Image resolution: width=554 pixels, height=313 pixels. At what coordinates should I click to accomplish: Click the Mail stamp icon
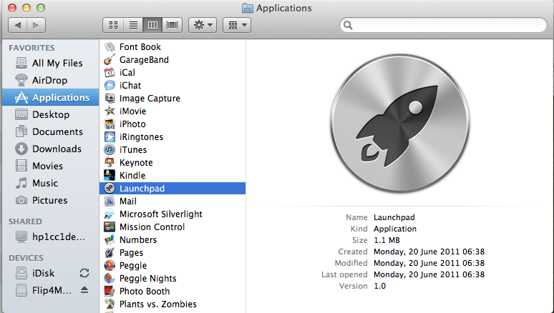tap(110, 201)
